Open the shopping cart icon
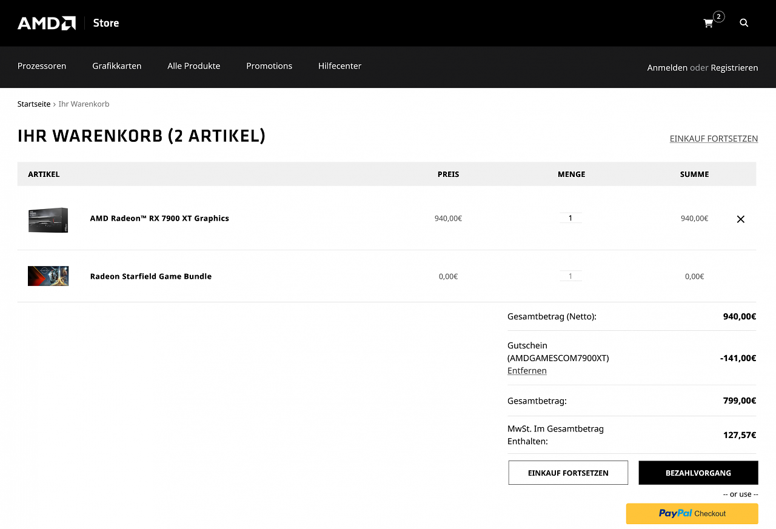The image size is (776, 529). pyautogui.click(x=708, y=23)
